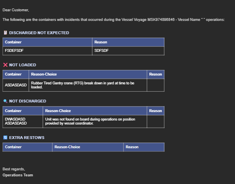Click the DWASDASD ASDASDASD container cell

[23, 121]
